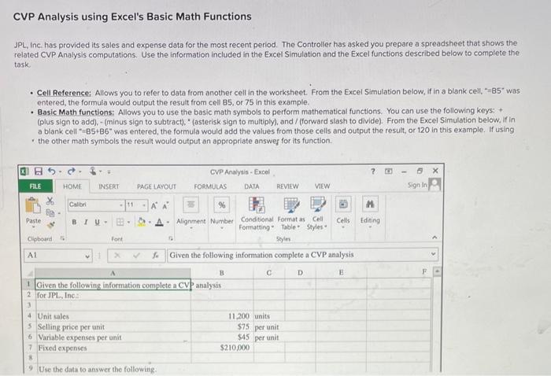Select the Format Painter brush
The image size is (551, 376).
(x=50, y=225)
